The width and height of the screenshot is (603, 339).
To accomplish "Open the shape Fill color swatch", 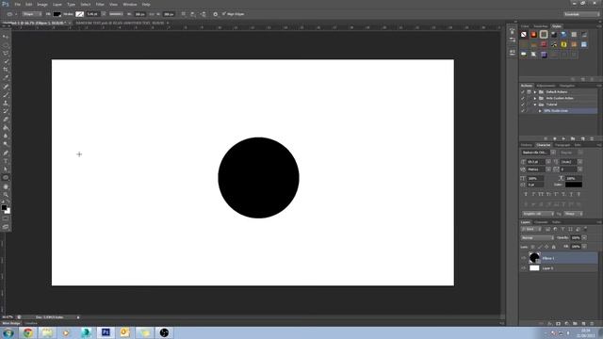I will pos(57,14).
